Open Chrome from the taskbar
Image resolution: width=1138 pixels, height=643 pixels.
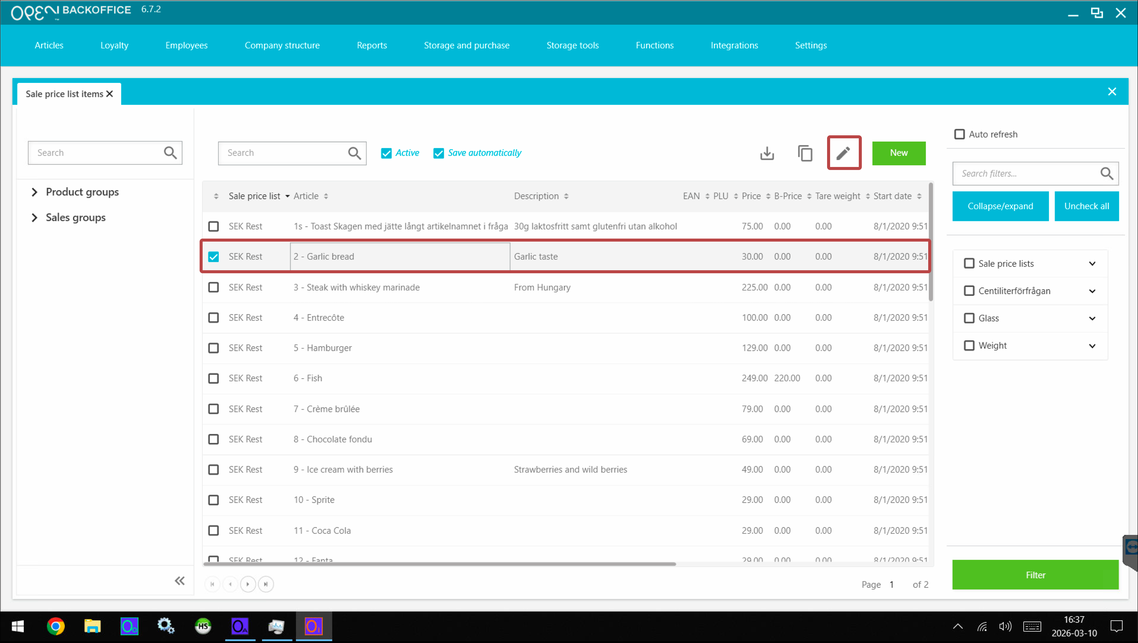(x=56, y=626)
